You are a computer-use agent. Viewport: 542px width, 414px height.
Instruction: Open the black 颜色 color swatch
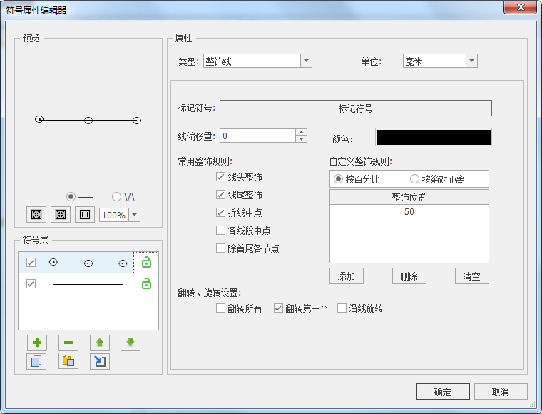tap(434, 138)
